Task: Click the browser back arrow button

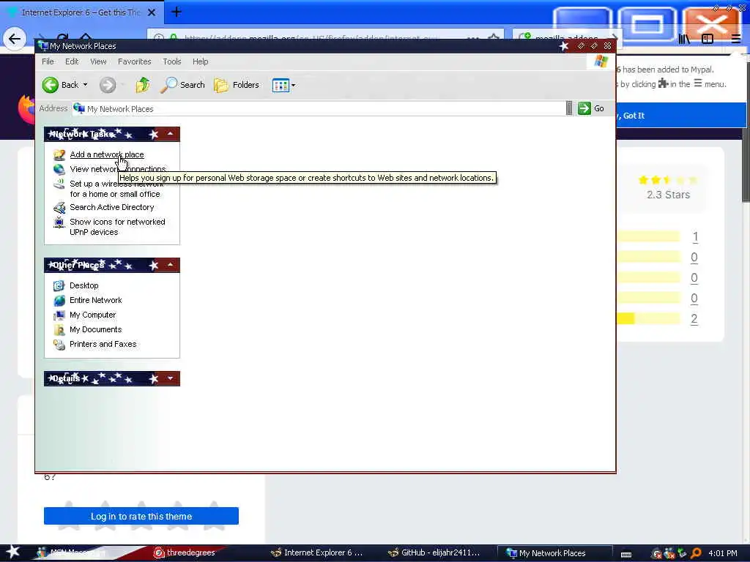Action: point(15,39)
